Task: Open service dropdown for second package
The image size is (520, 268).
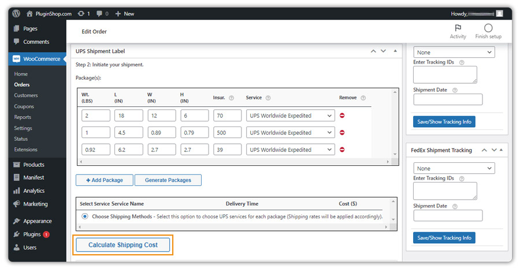Action: pyautogui.click(x=291, y=132)
